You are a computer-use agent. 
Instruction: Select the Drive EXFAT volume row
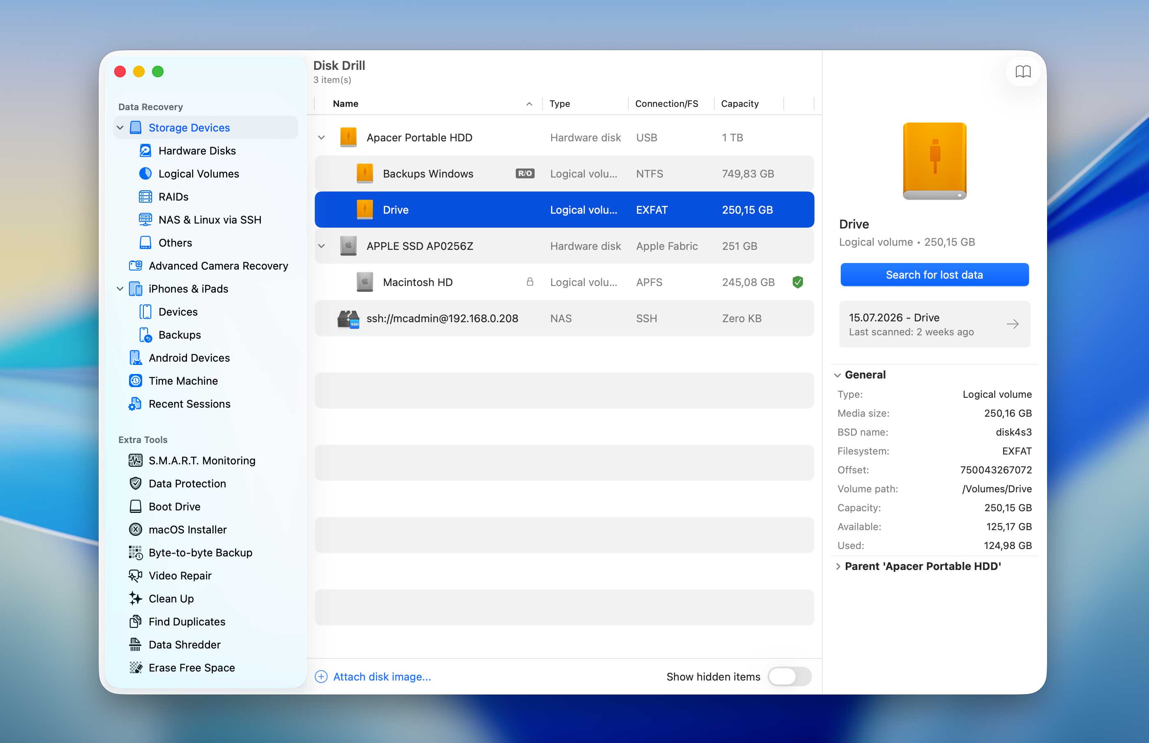564,210
